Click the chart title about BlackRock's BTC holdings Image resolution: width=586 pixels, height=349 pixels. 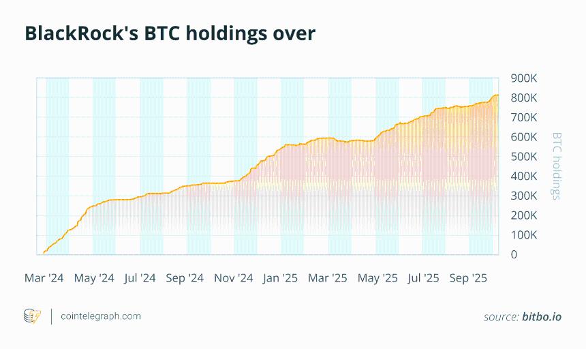coord(170,33)
